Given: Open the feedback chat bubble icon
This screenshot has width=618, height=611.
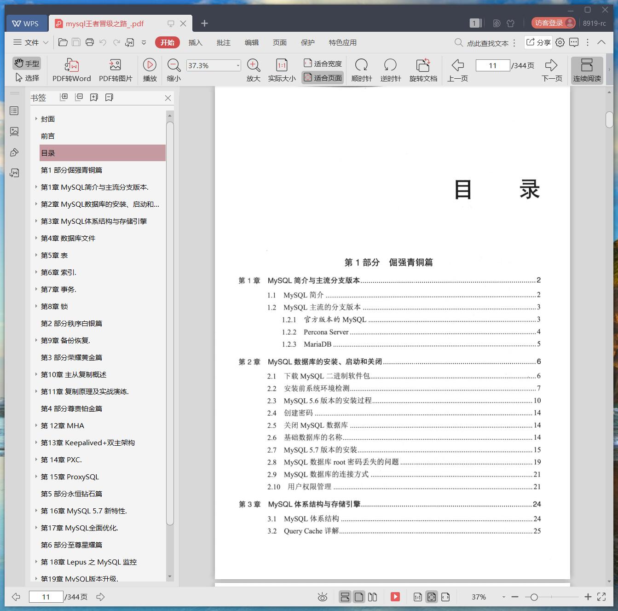Looking at the screenshot, I should (x=574, y=42).
